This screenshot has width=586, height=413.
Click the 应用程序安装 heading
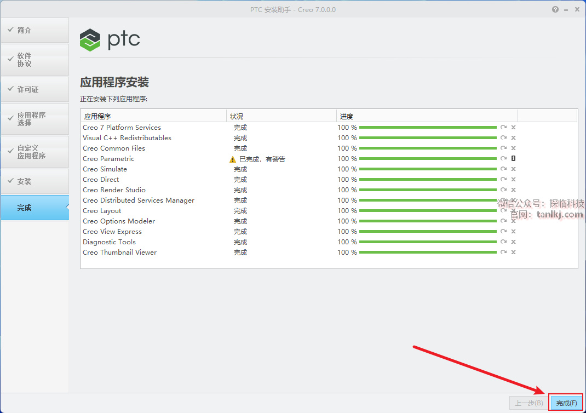[114, 82]
